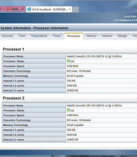The width and height of the screenshot is (137, 157).
Task: Click Processor 1 L3 cache value 25600 KB
Action: (x=72, y=91)
